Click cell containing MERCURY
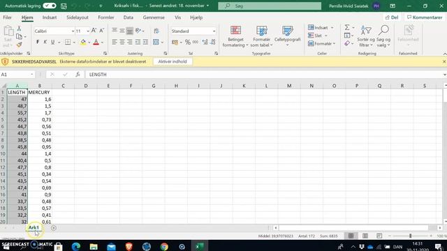The image size is (447, 251). 39,92
